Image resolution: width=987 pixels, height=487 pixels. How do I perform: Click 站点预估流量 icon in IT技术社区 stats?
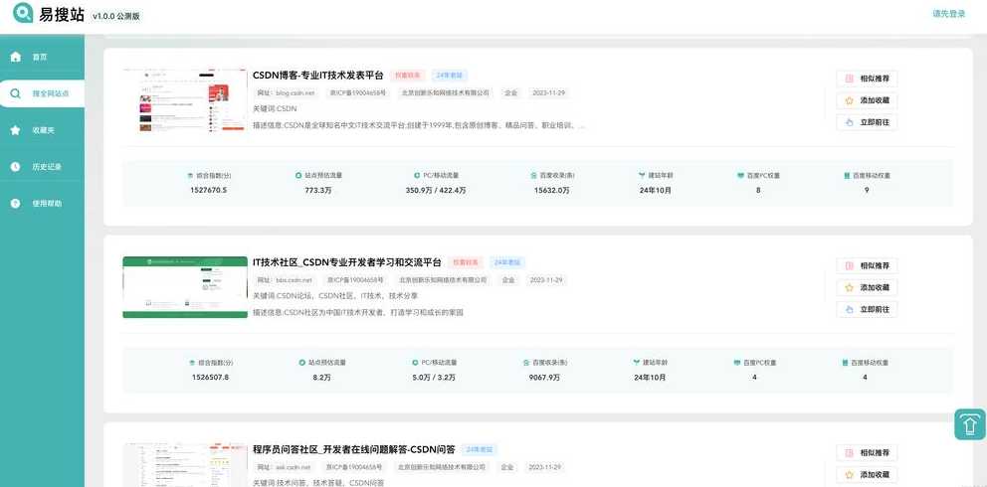[302, 363]
